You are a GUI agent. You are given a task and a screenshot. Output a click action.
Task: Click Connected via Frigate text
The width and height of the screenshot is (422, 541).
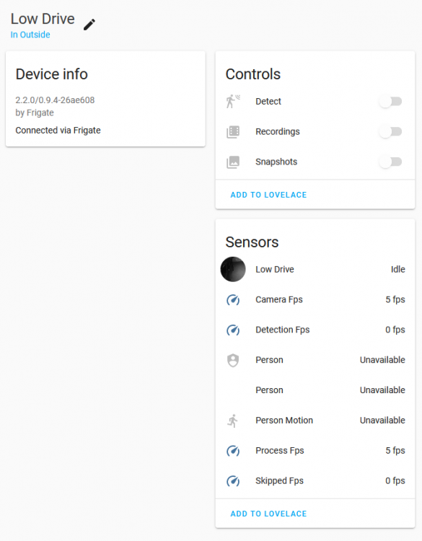tap(58, 131)
